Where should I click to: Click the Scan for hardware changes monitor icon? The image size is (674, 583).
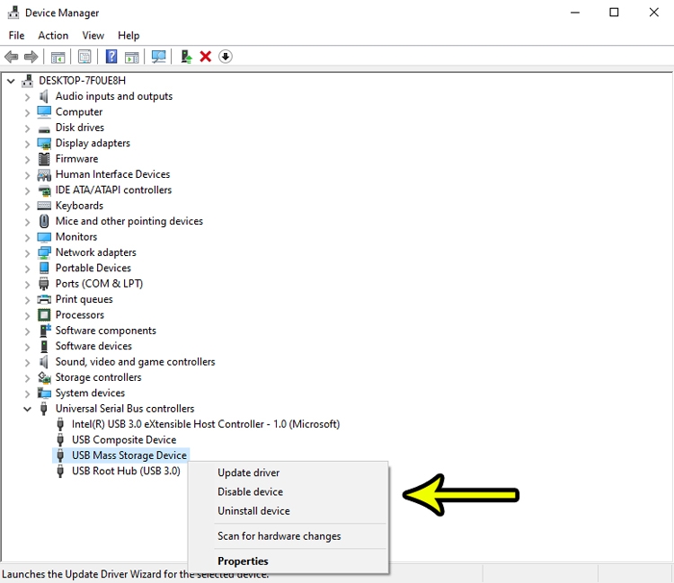pos(158,57)
